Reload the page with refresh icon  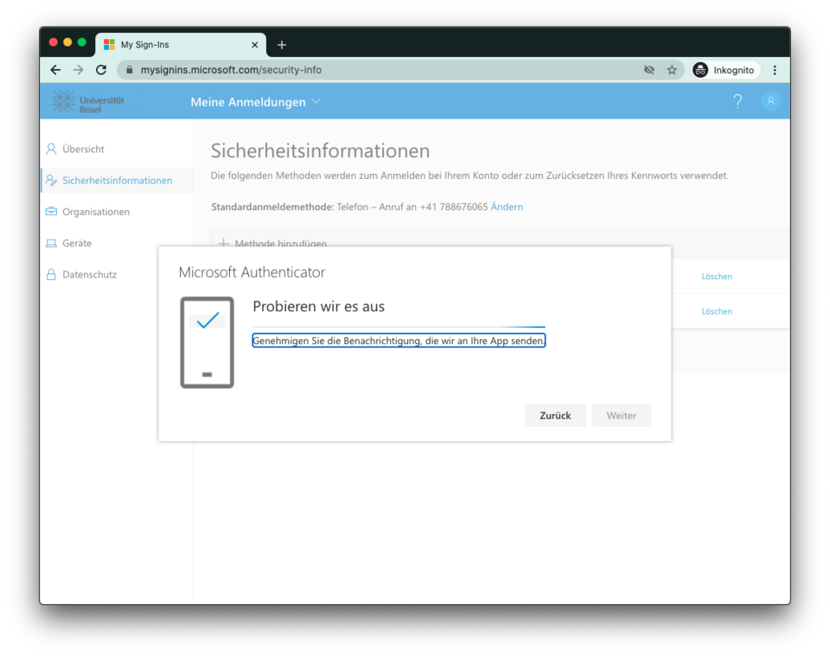pos(101,70)
